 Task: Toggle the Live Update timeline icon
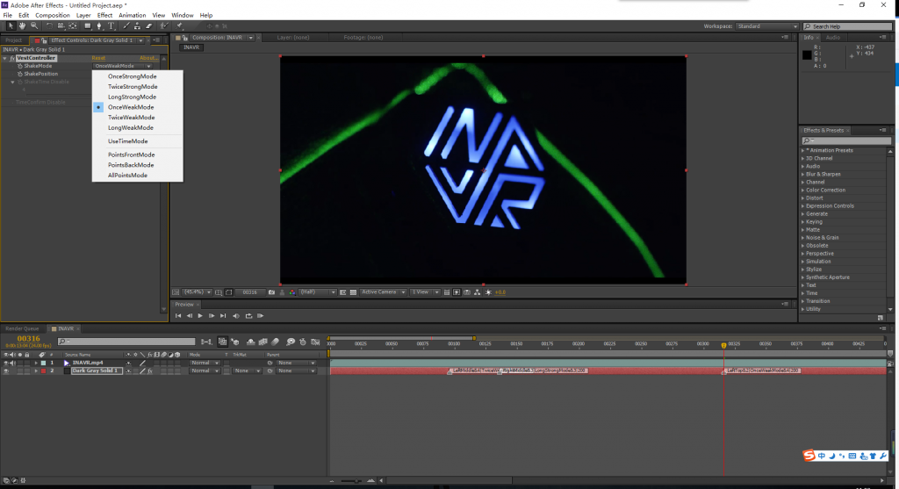(x=222, y=342)
